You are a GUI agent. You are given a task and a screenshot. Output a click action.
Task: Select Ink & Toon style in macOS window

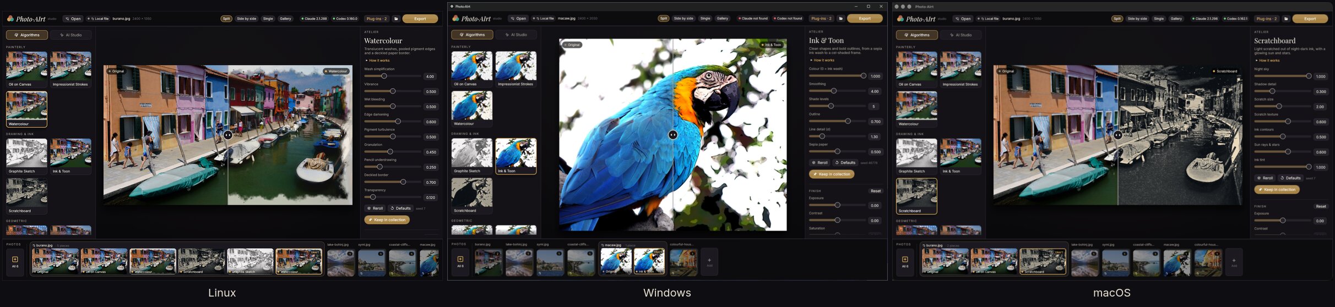(x=961, y=156)
